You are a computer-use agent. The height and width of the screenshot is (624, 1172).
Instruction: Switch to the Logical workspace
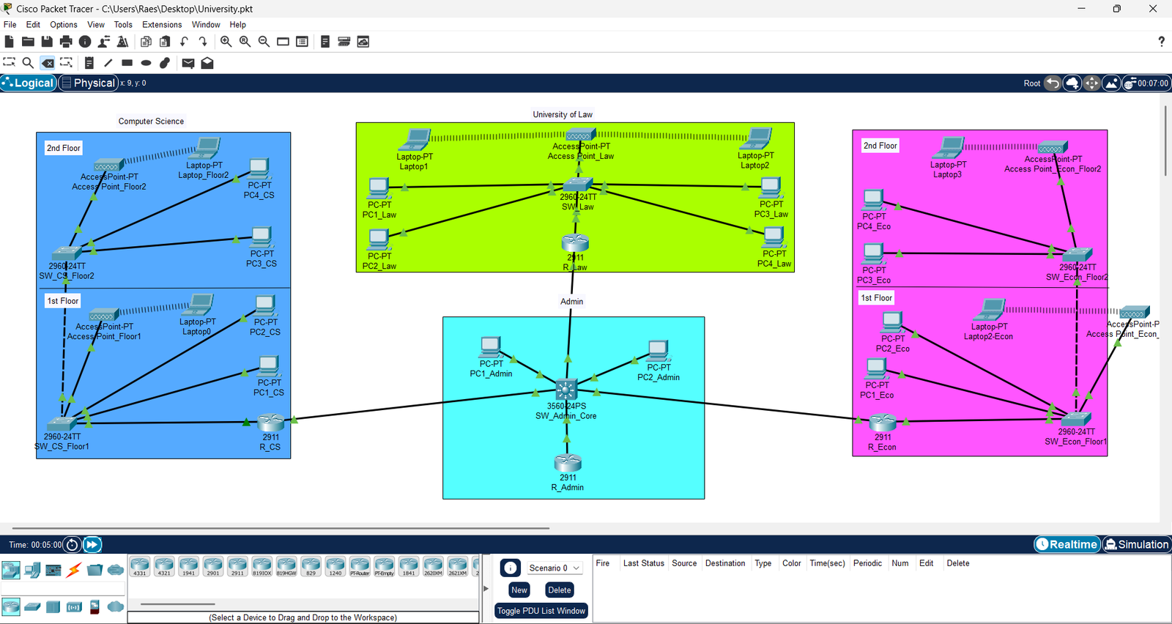click(29, 83)
